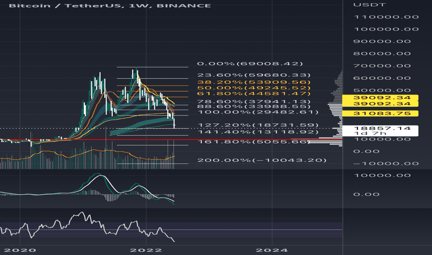Click the 1d 7h countdown label
This screenshot has width=432, height=255.
370,134
